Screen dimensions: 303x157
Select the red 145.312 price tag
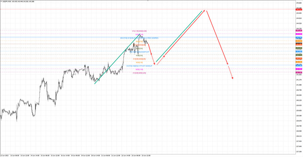click(x=299, y=9)
